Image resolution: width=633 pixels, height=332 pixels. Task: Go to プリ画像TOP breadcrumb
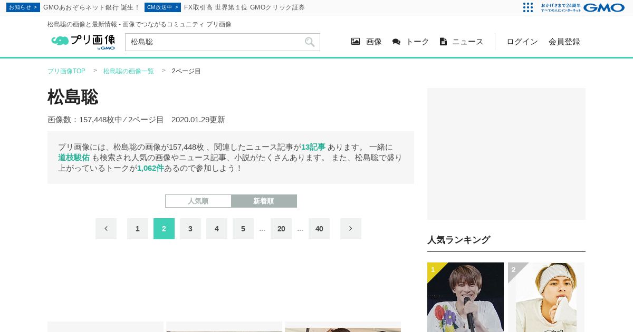point(66,71)
